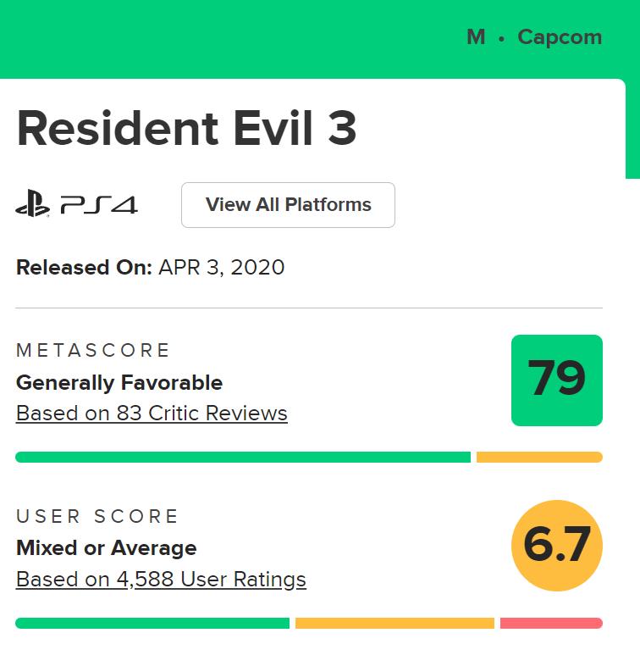Select green positive segment of Metascore bar
The height and width of the screenshot is (655, 640).
(x=242, y=458)
